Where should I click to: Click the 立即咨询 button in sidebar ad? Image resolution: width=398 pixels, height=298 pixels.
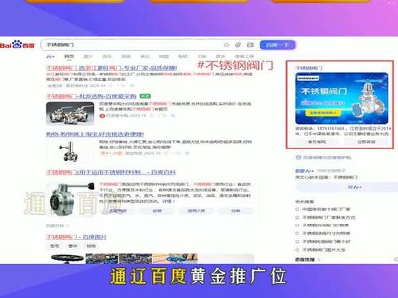click(x=366, y=142)
